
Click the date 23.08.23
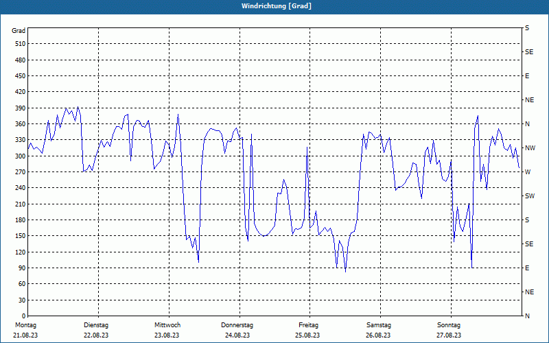tap(167, 335)
